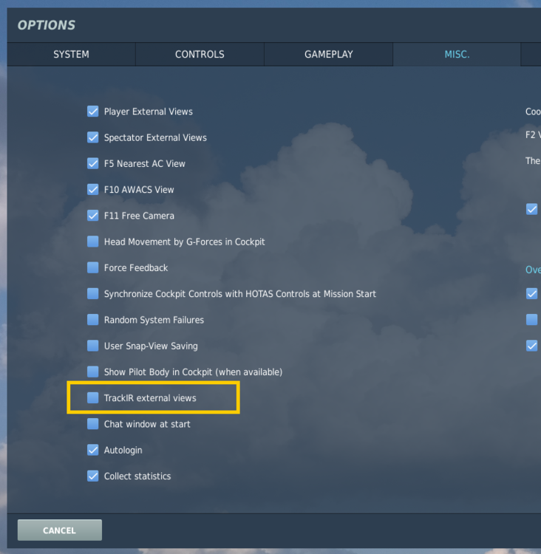The image size is (541, 554).
Task: Uncheck F11 Free Camera option
Action: [93, 216]
